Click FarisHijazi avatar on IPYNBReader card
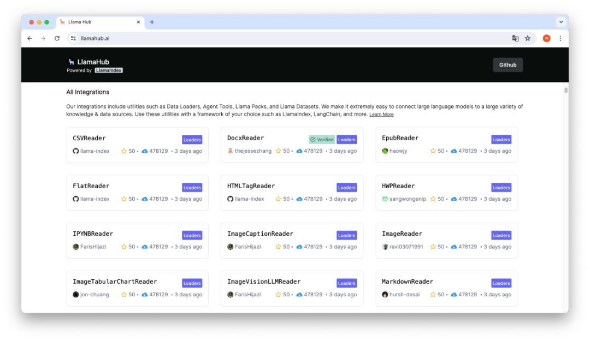590x341 pixels. click(75, 247)
